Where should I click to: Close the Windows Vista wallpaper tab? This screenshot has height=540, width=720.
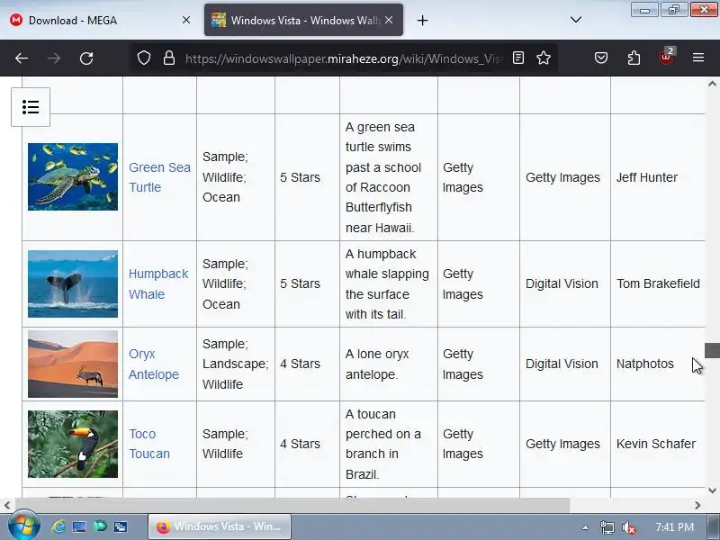pos(389,20)
